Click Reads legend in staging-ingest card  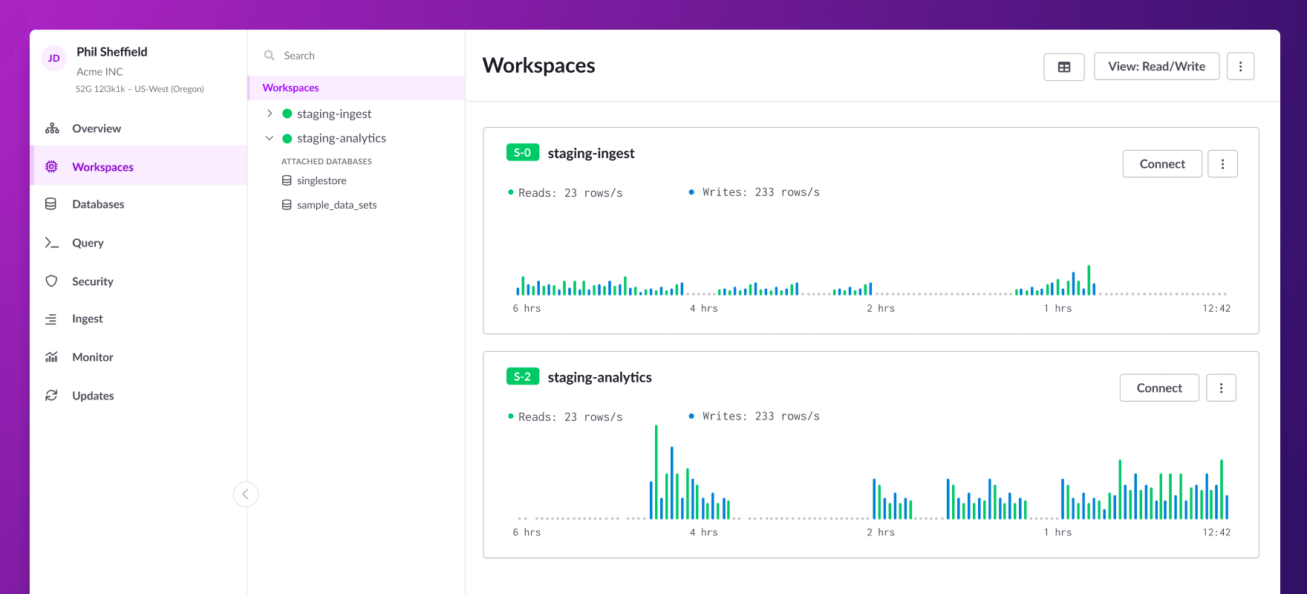pyautogui.click(x=565, y=193)
